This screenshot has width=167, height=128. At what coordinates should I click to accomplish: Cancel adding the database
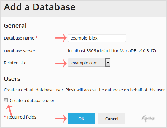(x=112, y=119)
